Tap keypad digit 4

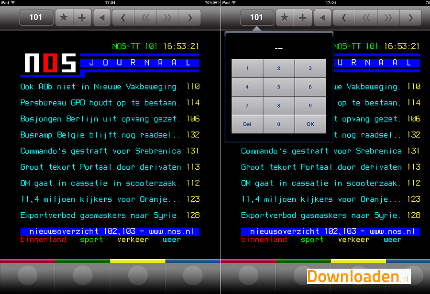pyautogui.click(x=247, y=87)
